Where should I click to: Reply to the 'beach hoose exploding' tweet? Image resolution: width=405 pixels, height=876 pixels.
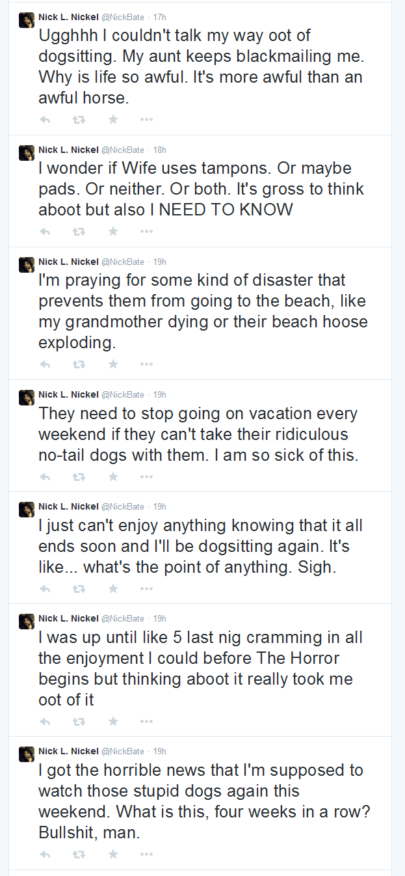[x=45, y=364]
